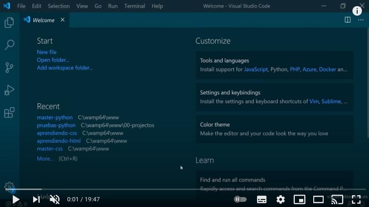Click the editor vertical scrollbar
Viewport: 369px width, 207px height.
[x=368, y=82]
